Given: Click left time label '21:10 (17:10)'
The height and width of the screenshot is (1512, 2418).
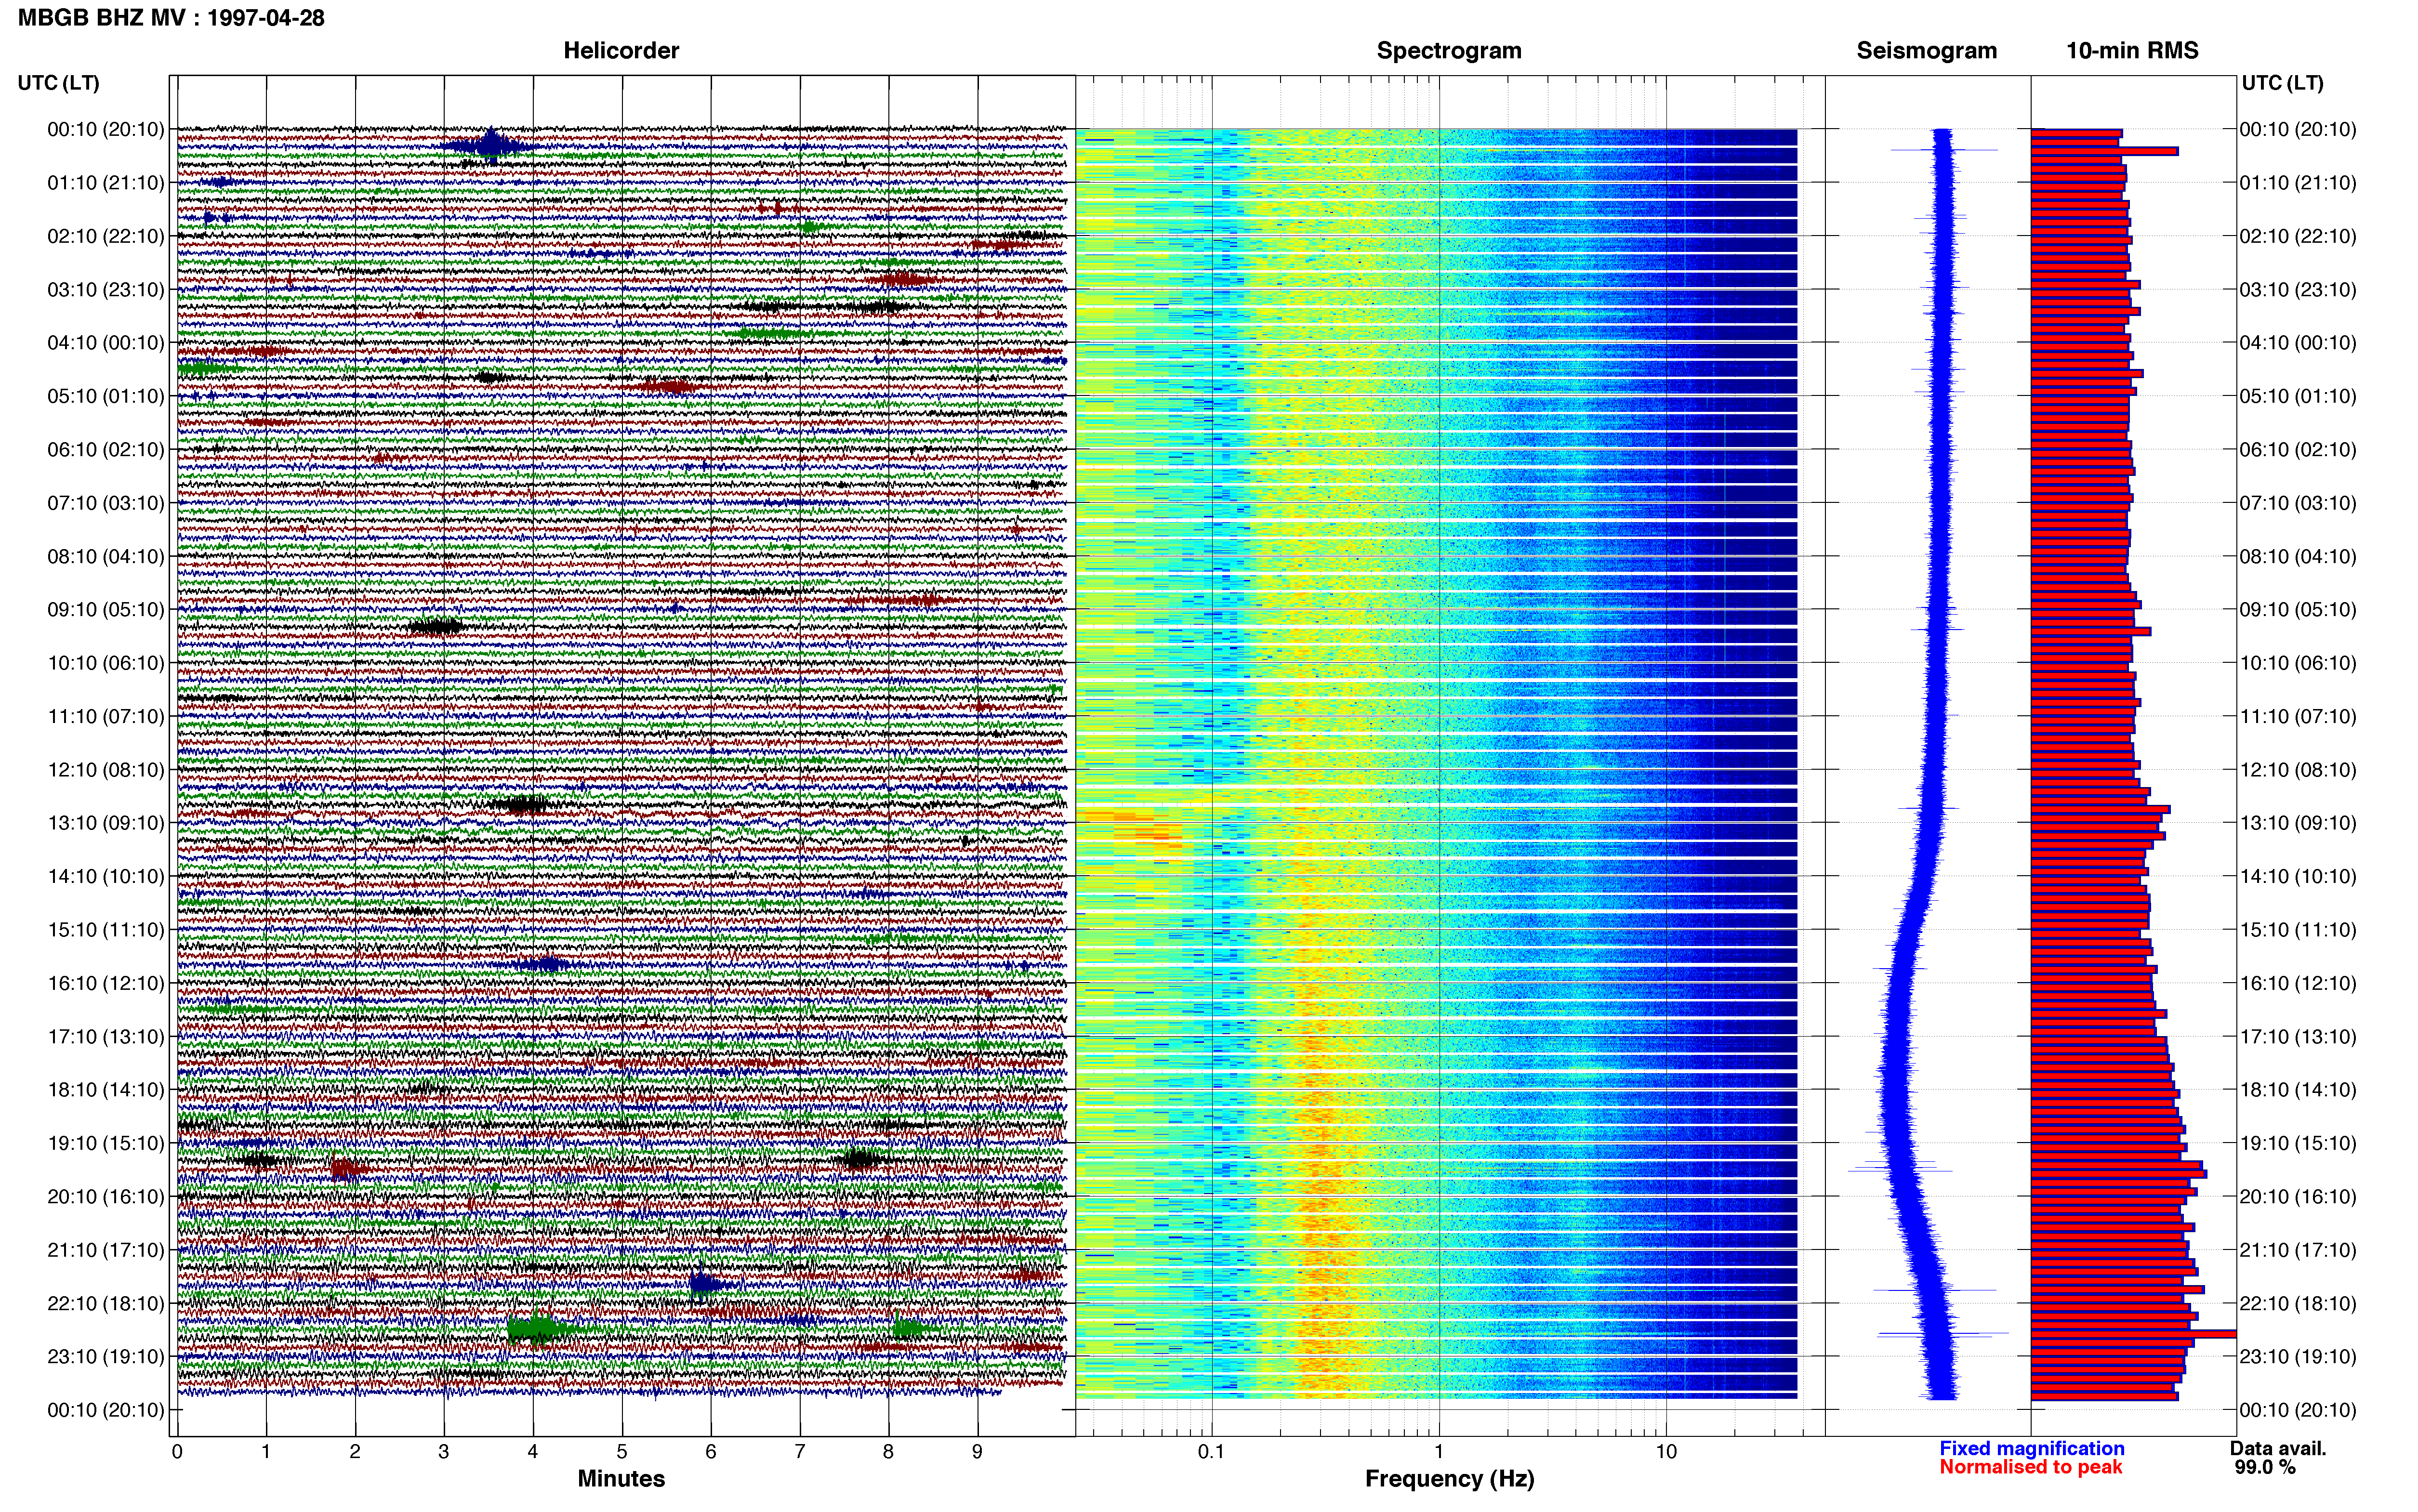Looking at the screenshot, I should tap(106, 1249).
